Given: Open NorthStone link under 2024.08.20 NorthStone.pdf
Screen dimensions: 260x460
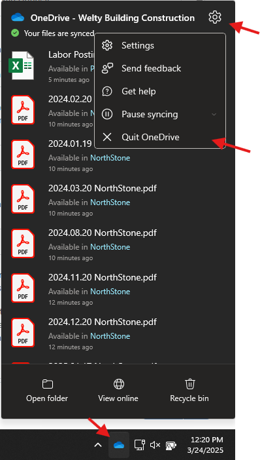Looking at the screenshot, I should [110, 247].
